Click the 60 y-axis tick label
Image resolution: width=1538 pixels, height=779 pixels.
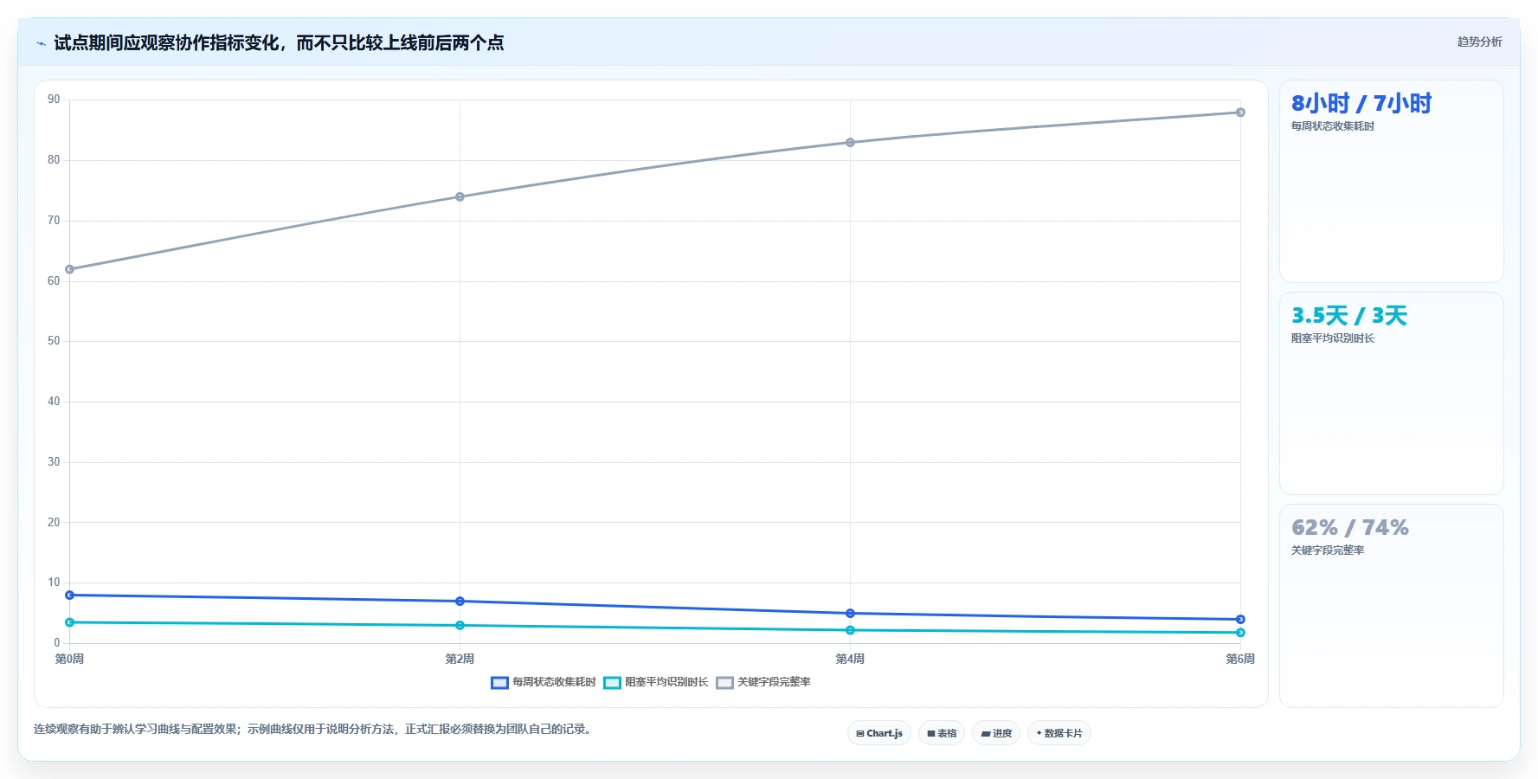[54, 281]
